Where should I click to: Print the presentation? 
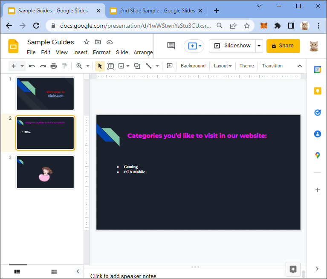click(x=54, y=66)
